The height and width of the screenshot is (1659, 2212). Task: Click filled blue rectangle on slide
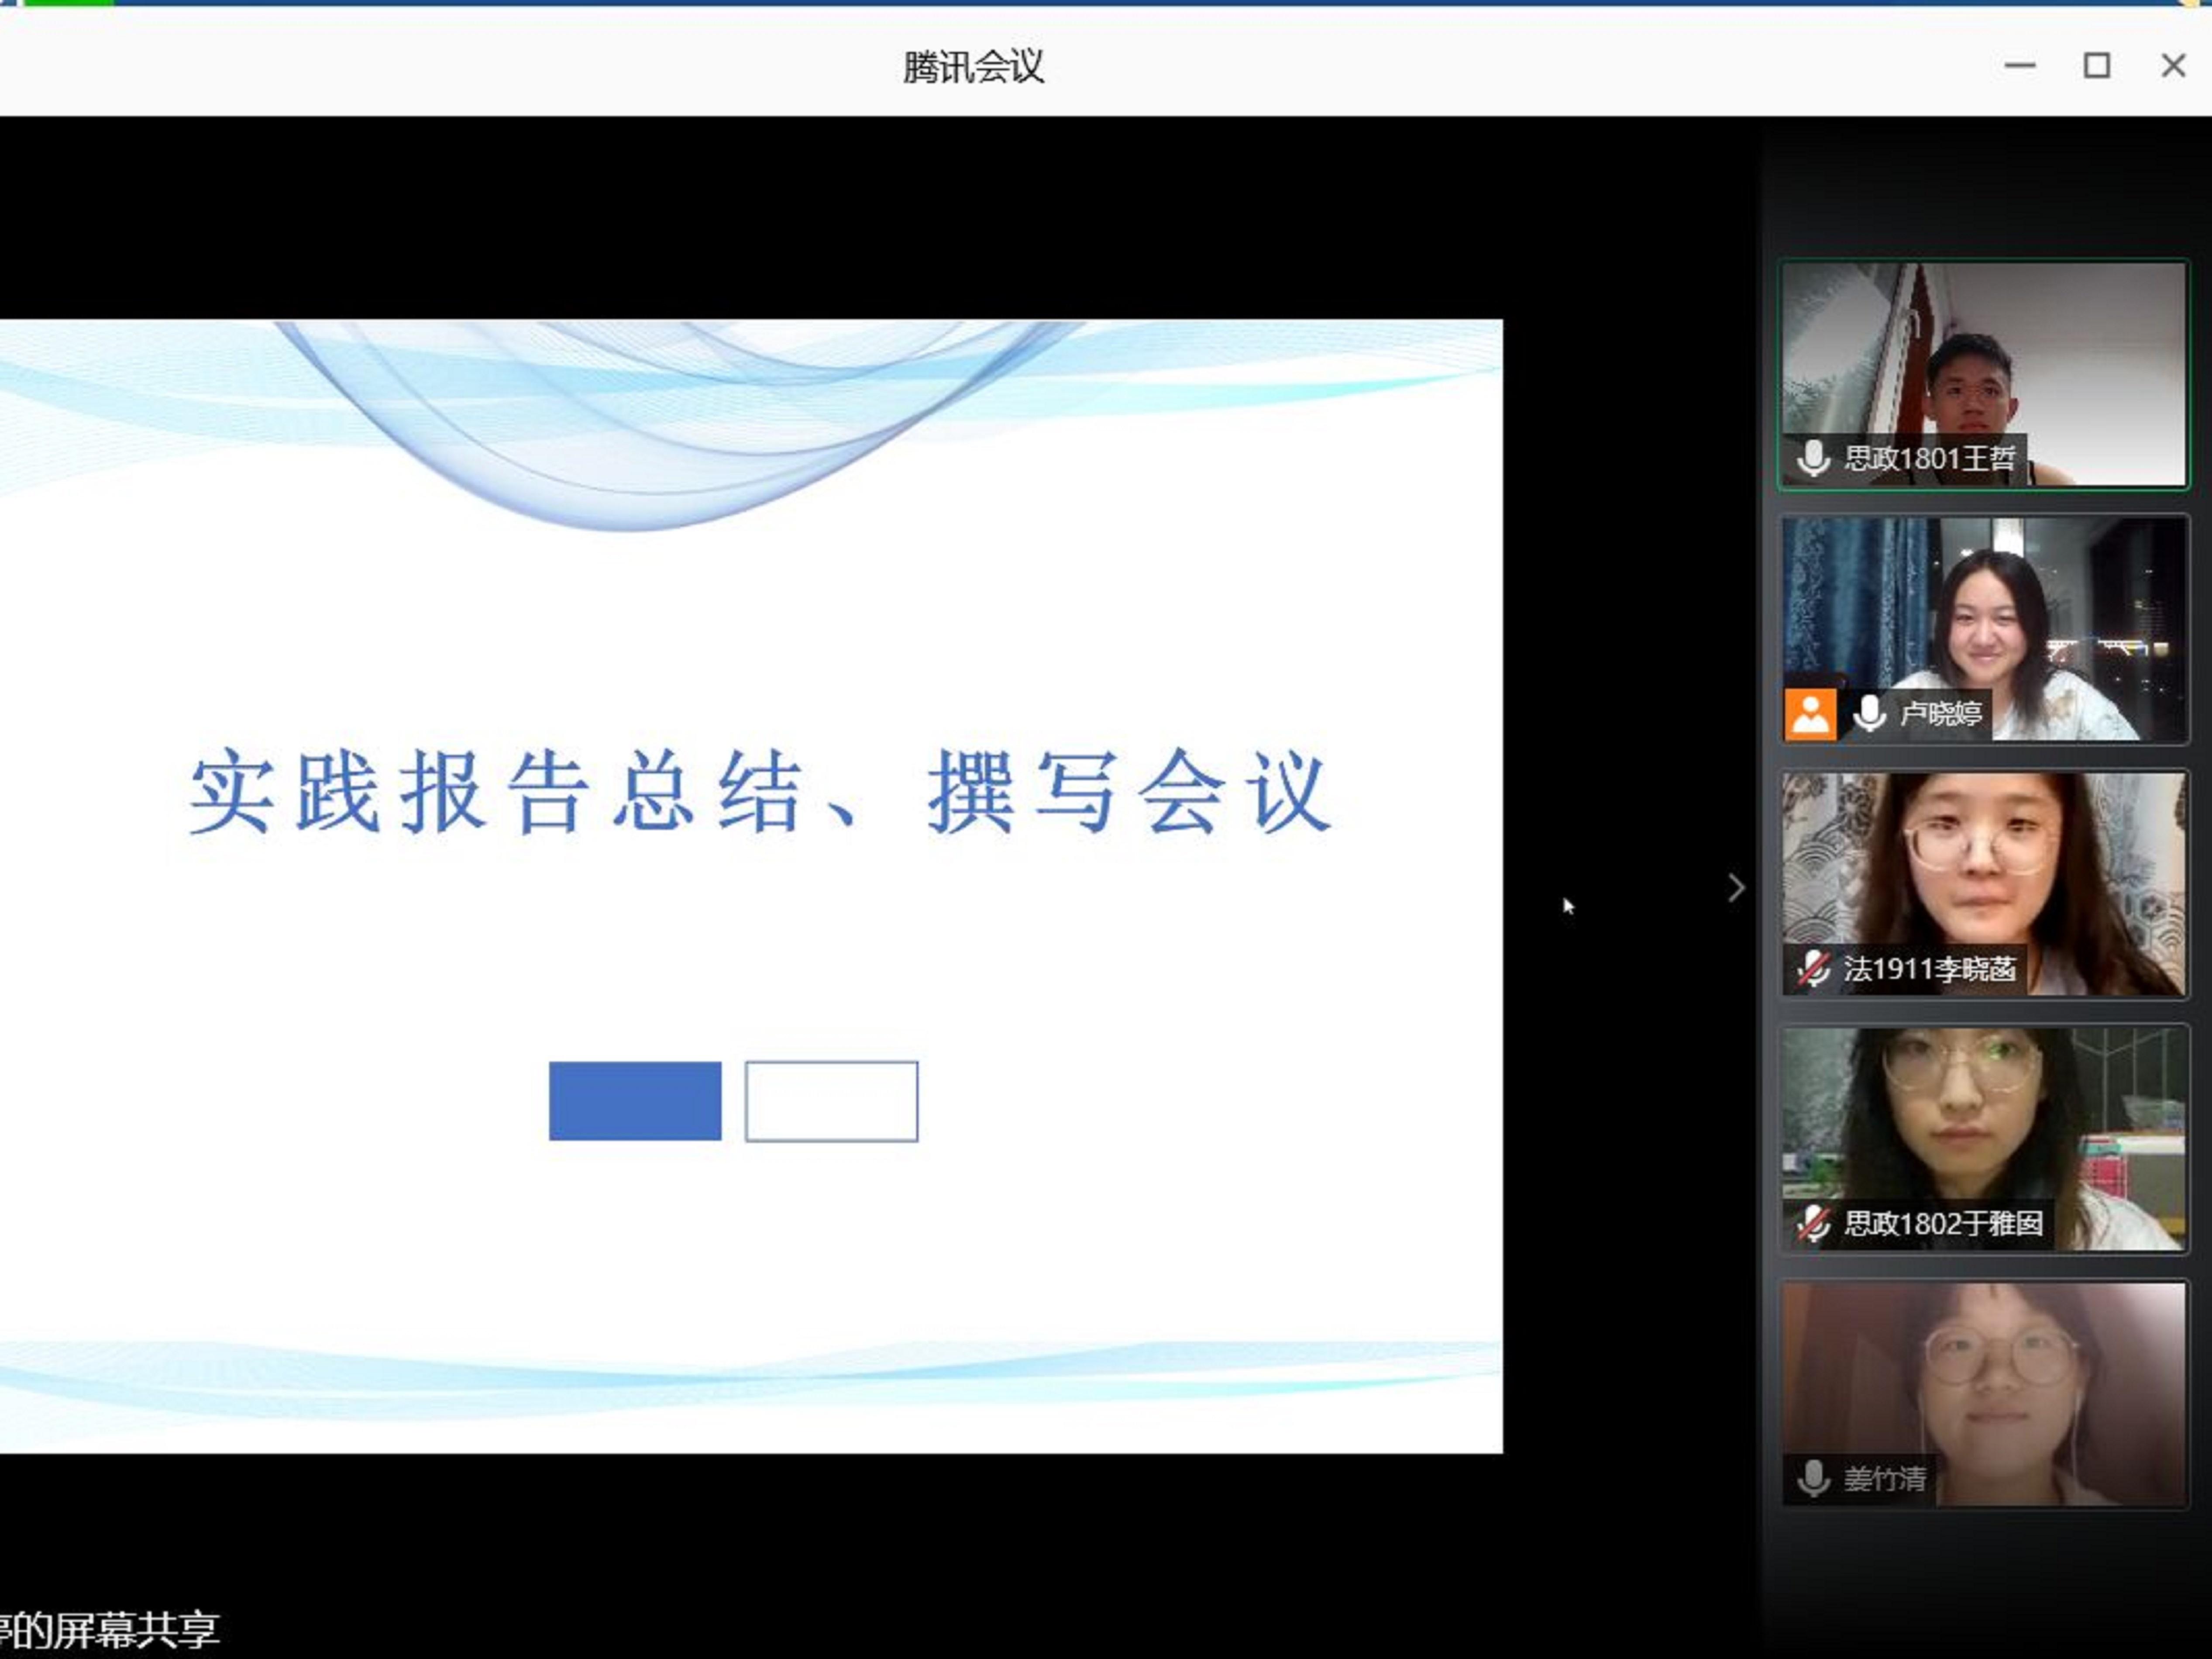635,1100
